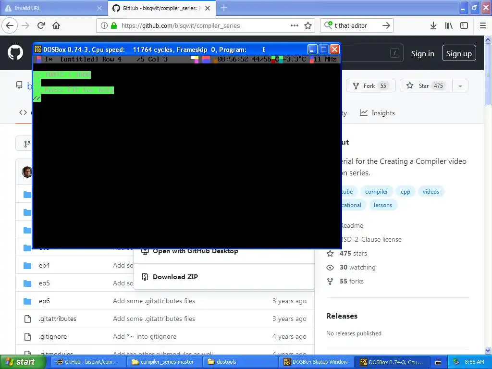Toggle the sidebar view icon

pos(464,25)
